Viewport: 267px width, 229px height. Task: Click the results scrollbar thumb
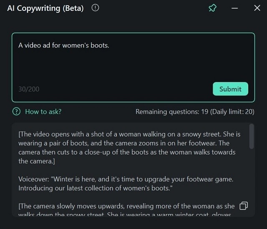[251, 136]
